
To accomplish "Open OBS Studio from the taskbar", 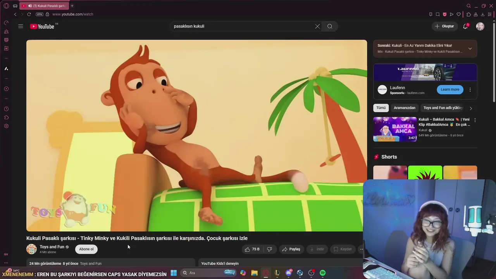I will click(x=311, y=273).
